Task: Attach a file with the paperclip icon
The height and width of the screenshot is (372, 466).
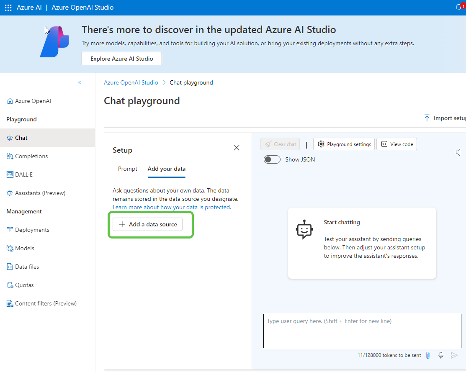Action: point(427,355)
